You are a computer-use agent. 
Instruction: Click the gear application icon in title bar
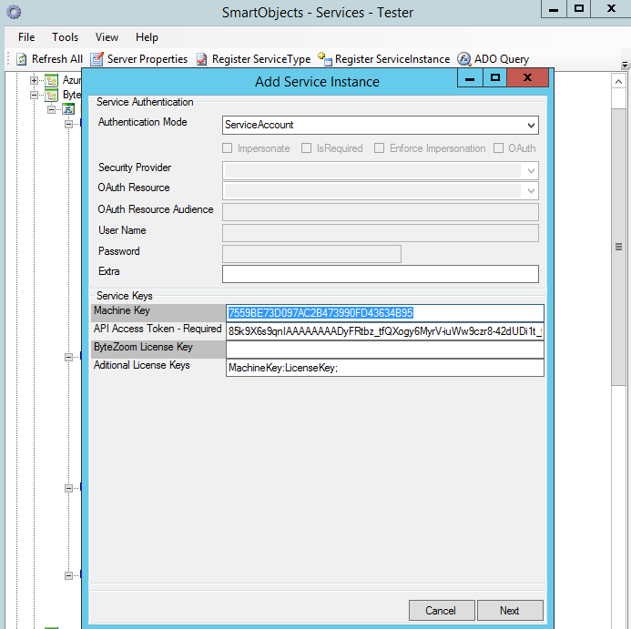click(x=14, y=12)
